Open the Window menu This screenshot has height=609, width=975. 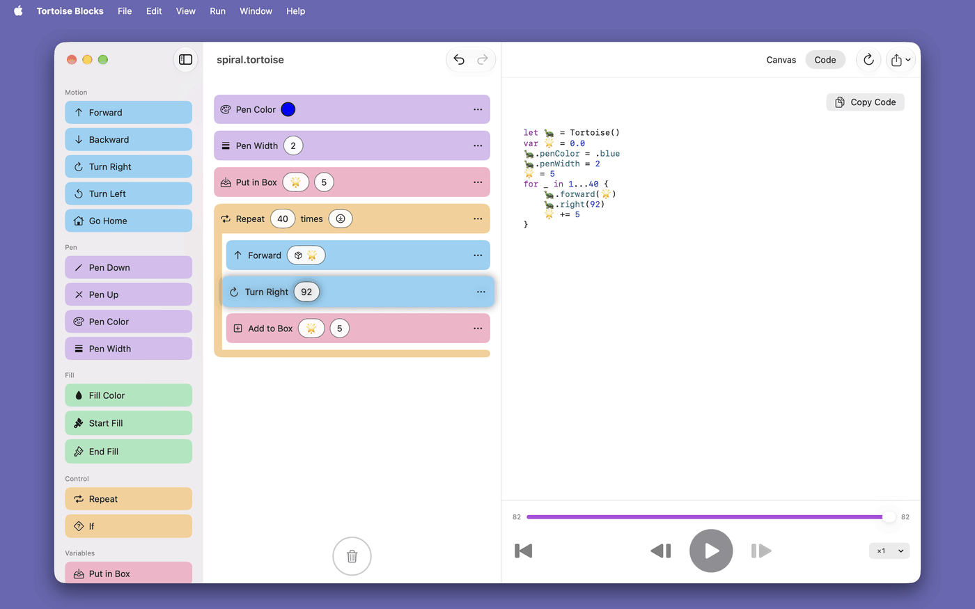pos(256,11)
